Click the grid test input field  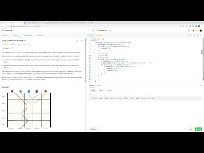pyautogui.click(x=145, y=98)
